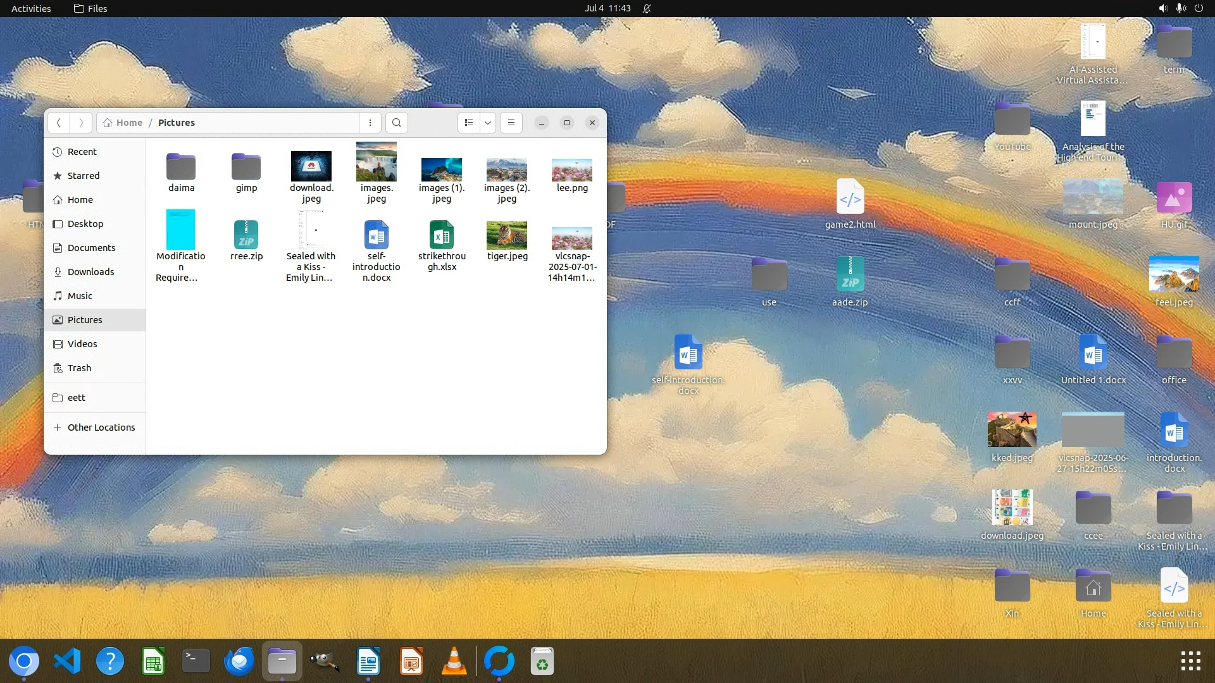Launch VLC media player from dock

pos(454,661)
